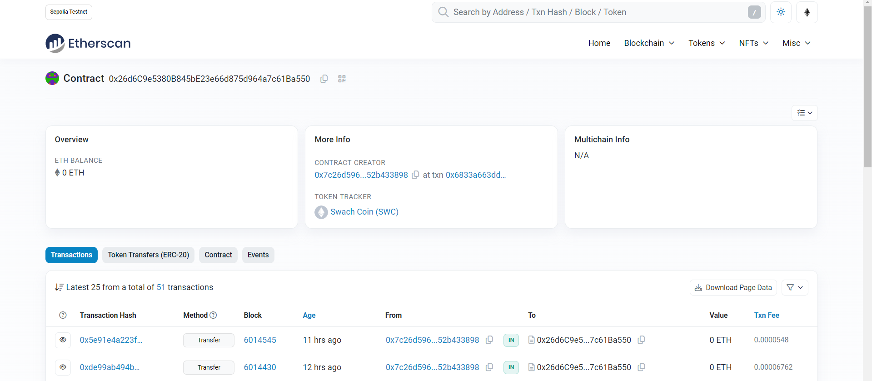Image resolution: width=872 pixels, height=381 pixels.
Task: Expand the NFTs menu
Action: pyautogui.click(x=754, y=43)
